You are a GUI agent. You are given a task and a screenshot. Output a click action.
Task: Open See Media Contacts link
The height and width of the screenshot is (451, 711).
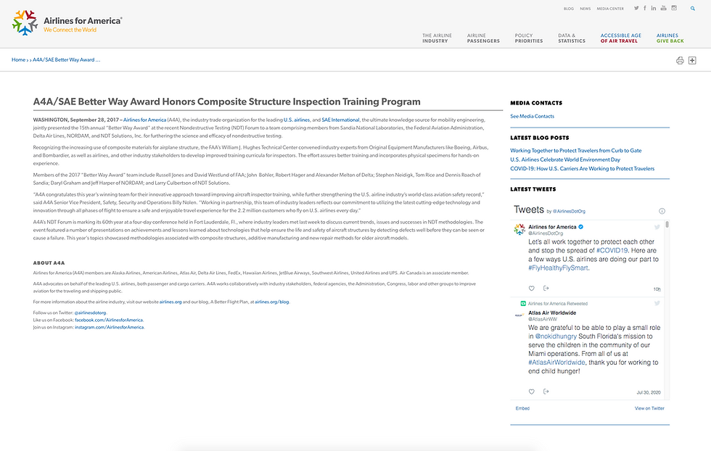[532, 116]
